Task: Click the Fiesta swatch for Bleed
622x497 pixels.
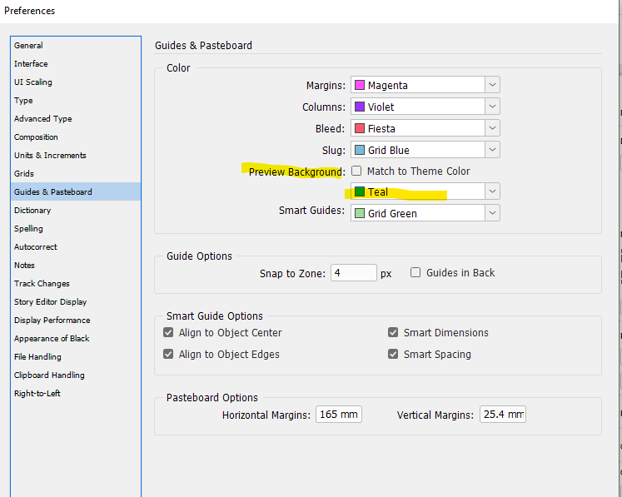Action: pyautogui.click(x=360, y=128)
